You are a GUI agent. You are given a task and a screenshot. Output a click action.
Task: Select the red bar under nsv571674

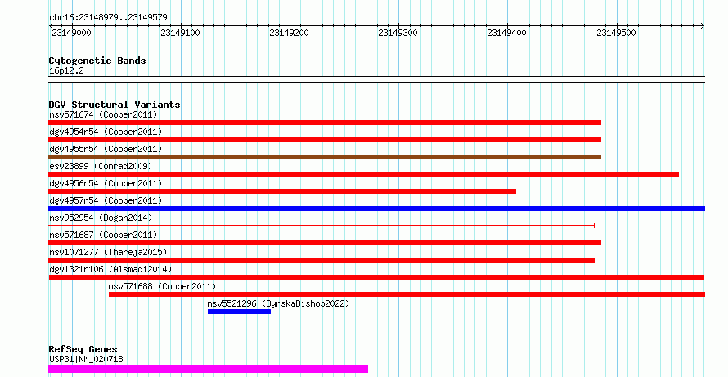coord(325,123)
